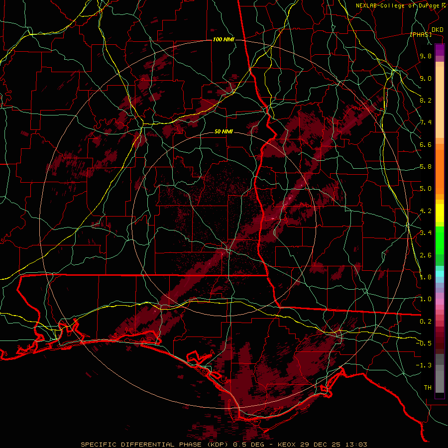Click the 5.0 scale value
Viewport: 448px width, 448px height.
pyautogui.click(x=426, y=189)
